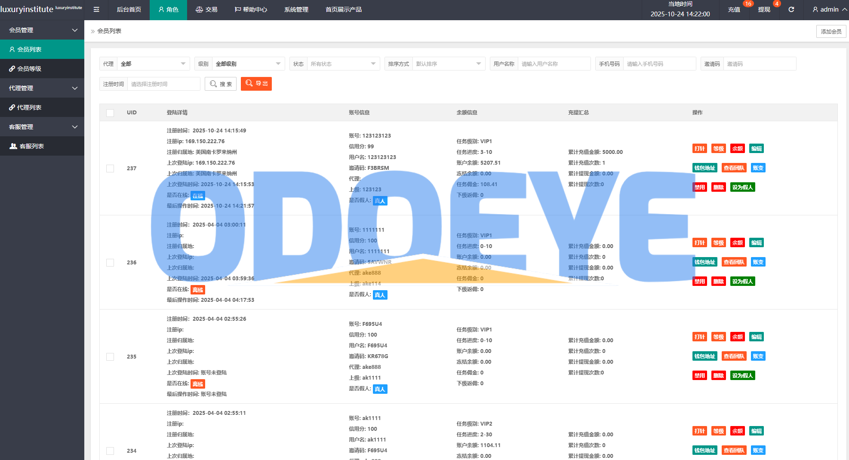
Task: Toggle the select-all checkbox in table header
Action: tap(110, 113)
